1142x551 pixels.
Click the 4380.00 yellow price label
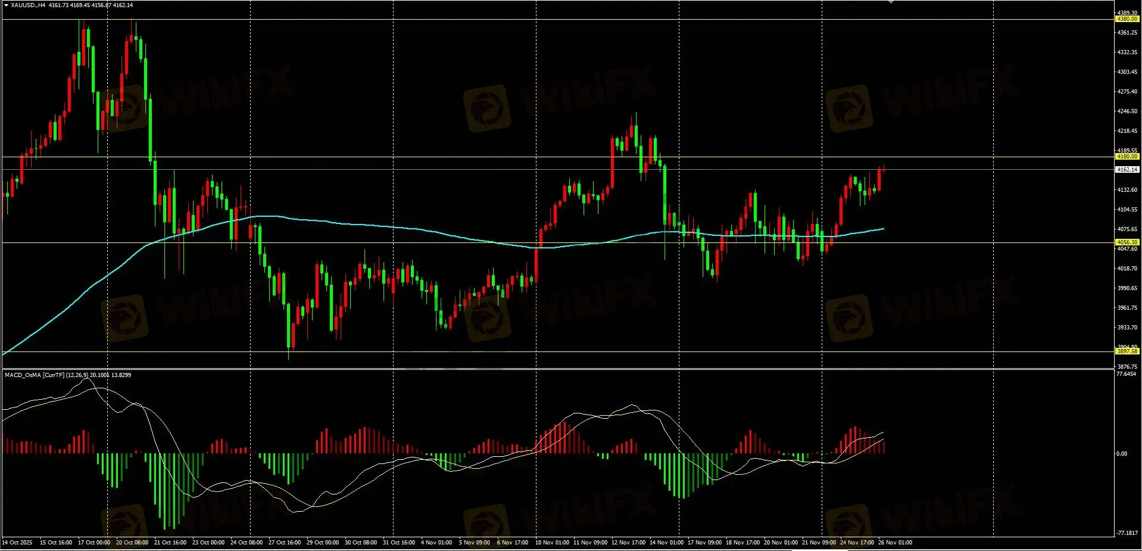[1127, 19]
